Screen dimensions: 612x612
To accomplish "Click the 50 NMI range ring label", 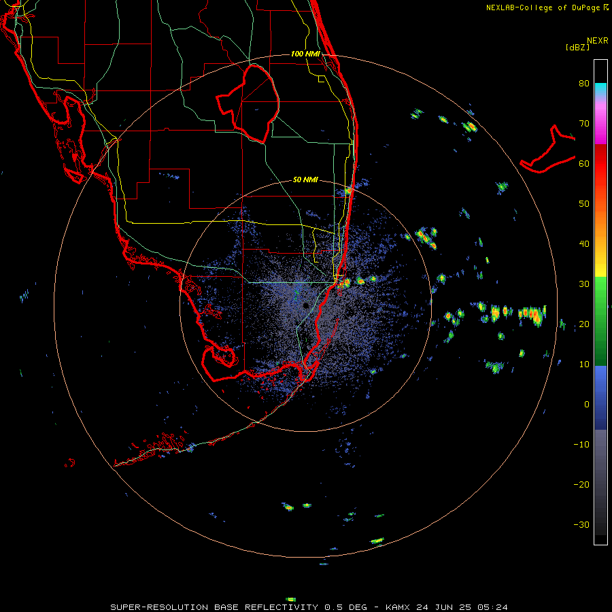I will point(305,180).
